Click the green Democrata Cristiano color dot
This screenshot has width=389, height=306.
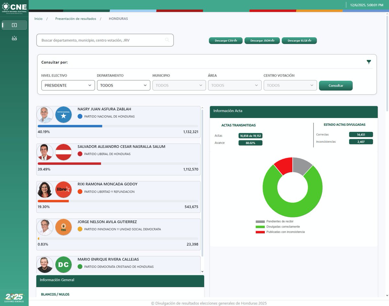point(80,267)
